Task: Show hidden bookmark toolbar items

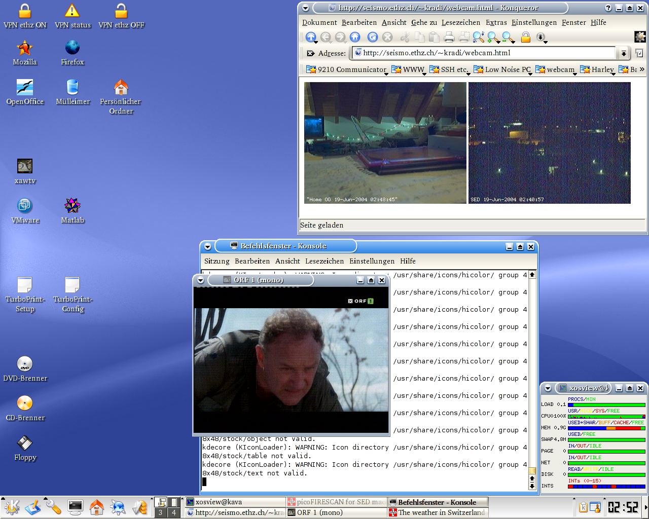Action: (642, 69)
